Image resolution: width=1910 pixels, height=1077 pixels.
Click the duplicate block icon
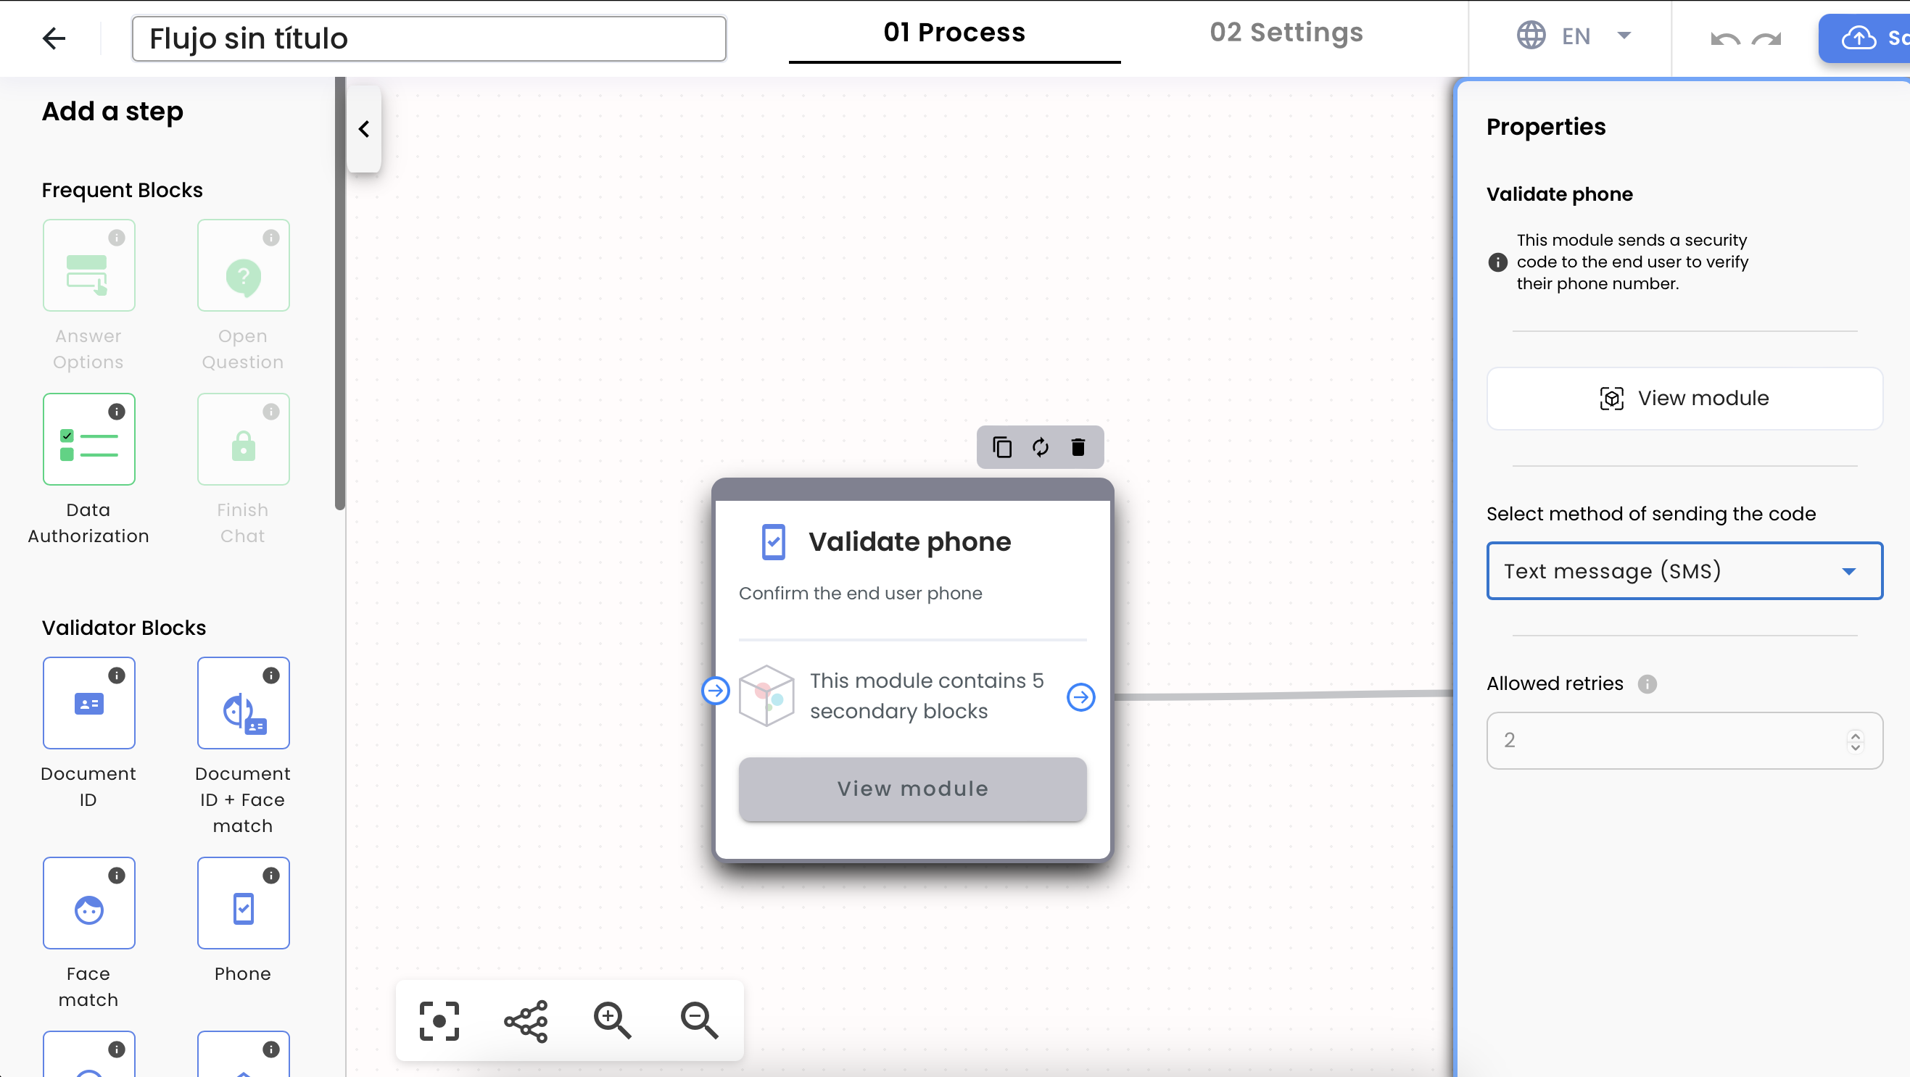tap(1001, 447)
